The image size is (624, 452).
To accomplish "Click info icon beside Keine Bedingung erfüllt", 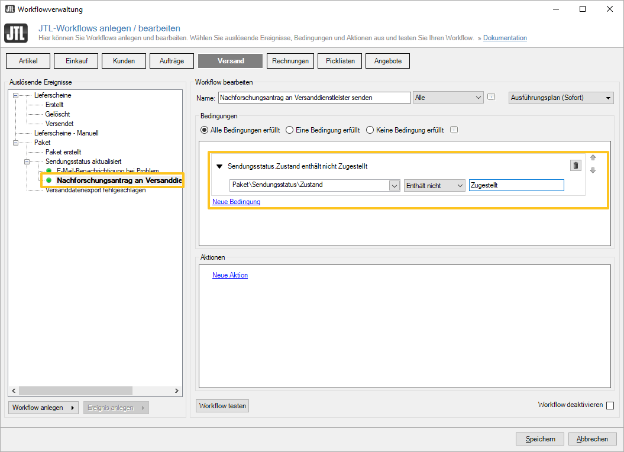I will pos(454,130).
